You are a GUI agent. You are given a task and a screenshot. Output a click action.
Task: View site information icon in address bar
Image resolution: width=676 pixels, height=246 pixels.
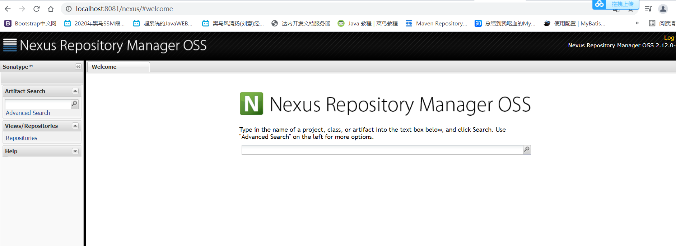(69, 9)
